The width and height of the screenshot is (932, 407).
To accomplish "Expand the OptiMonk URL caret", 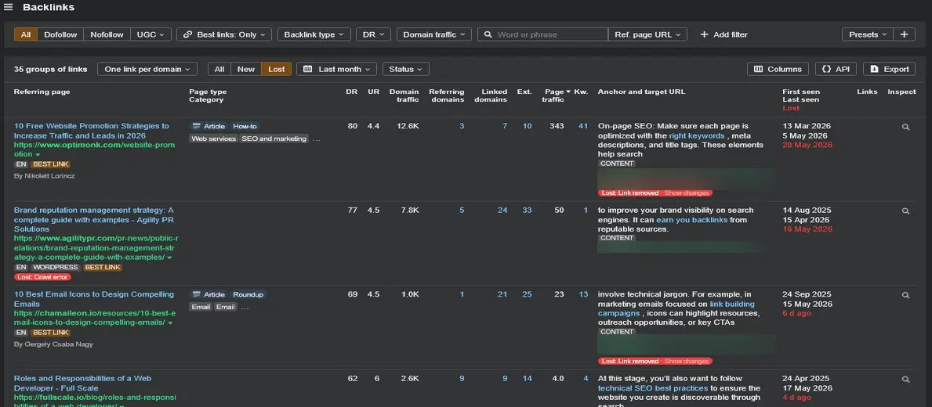I will pos(38,154).
